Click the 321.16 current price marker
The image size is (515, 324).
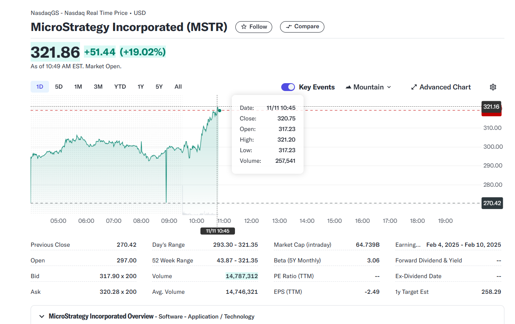coord(491,107)
